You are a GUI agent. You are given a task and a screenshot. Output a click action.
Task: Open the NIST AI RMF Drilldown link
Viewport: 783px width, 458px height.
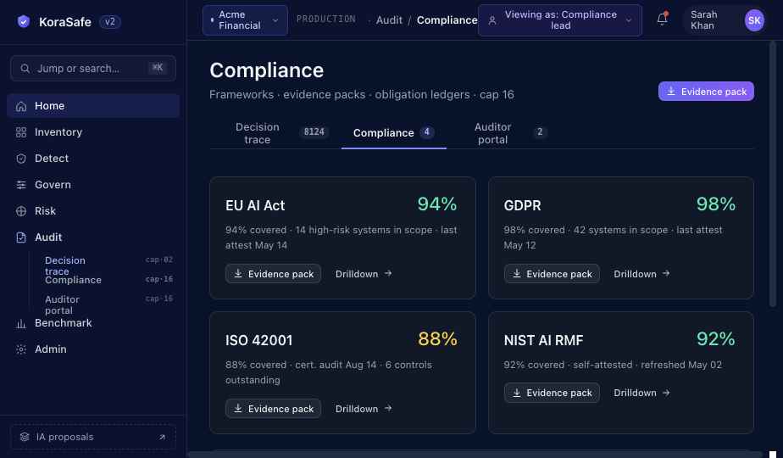pyautogui.click(x=641, y=393)
